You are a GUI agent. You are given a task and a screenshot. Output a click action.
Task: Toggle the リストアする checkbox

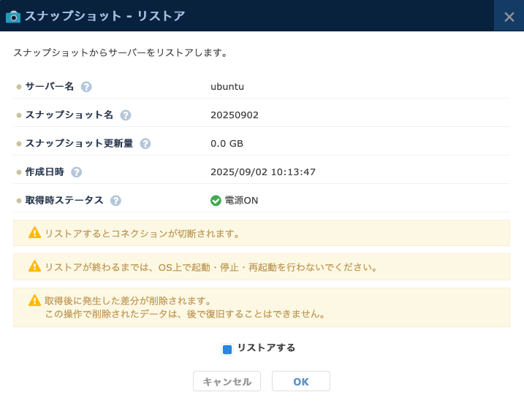click(227, 350)
